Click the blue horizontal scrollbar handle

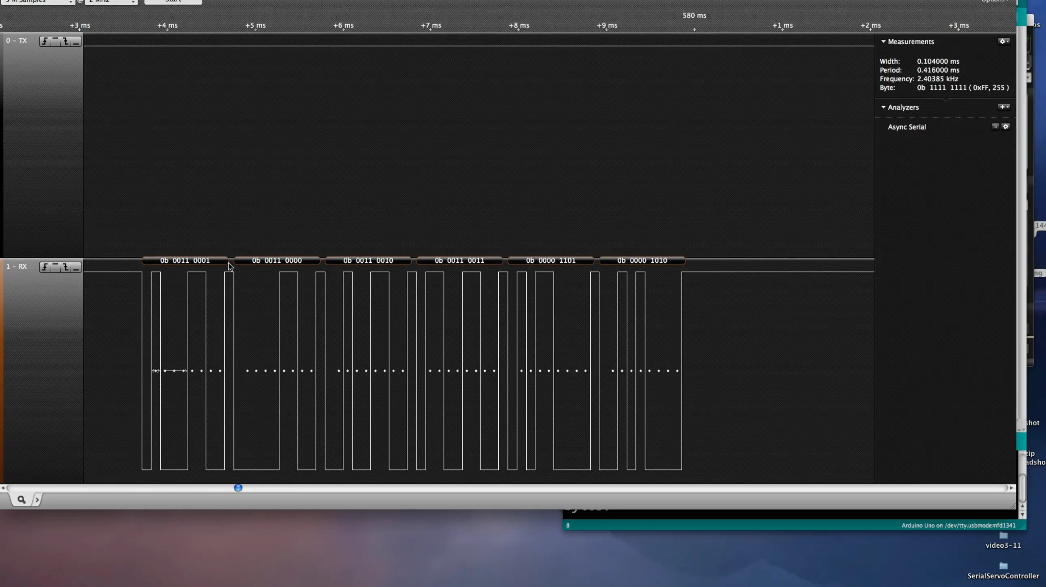(x=238, y=488)
